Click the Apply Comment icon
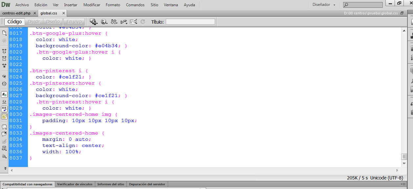The width and height of the screenshot is (413, 189). (4, 126)
